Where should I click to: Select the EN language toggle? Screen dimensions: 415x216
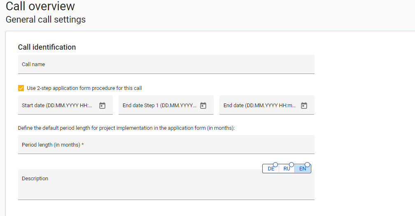303,169
